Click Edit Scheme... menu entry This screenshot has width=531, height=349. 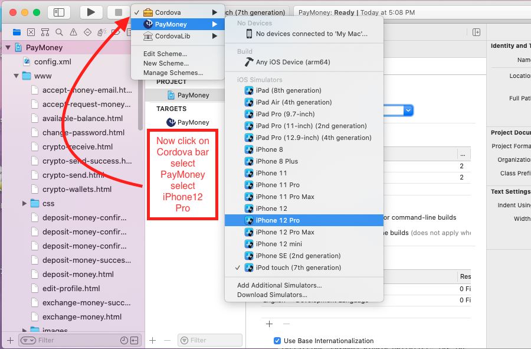166,54
